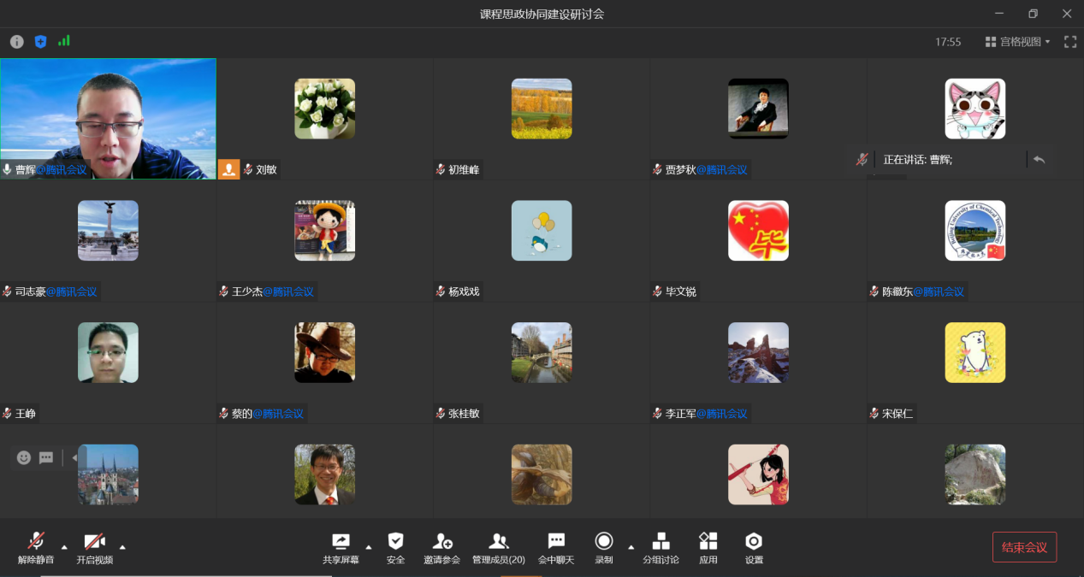Open 邀请参会 to invite participants
This screenshot has height=577, width=1084.
[442, 548]
